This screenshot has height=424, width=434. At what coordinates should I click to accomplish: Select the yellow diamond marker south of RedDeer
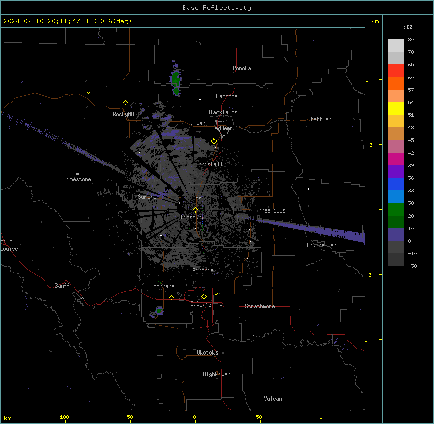pos(214,142)
